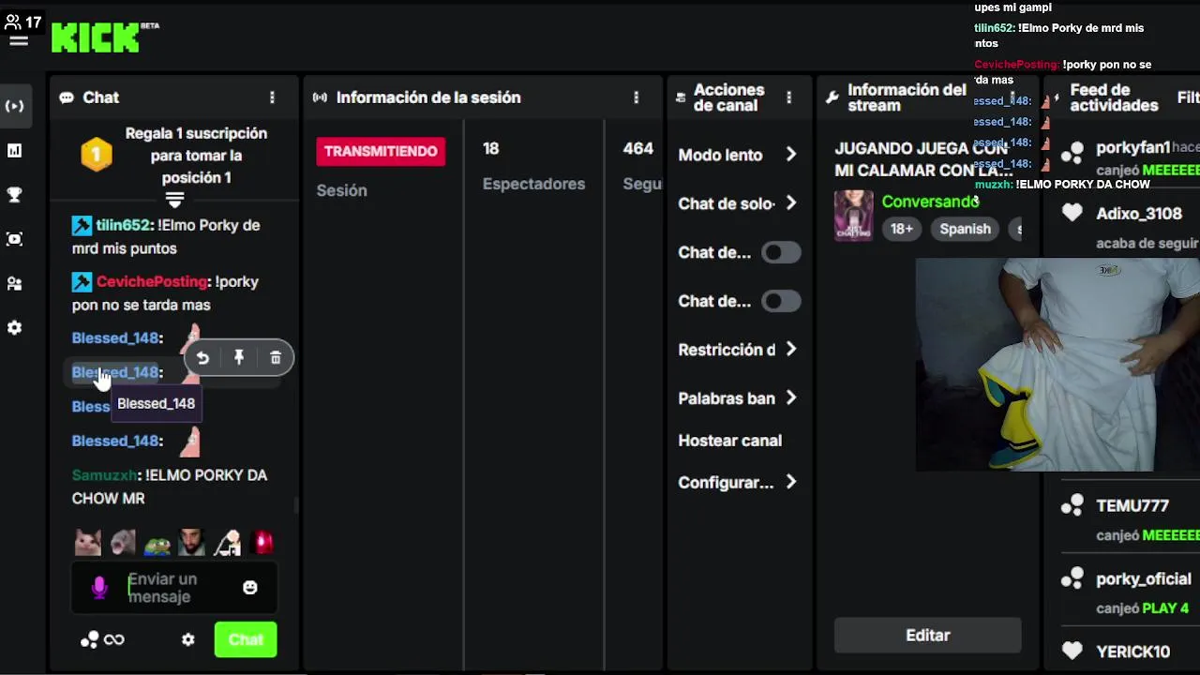Open Información de la sesión three-dot menu

(636, 97)
